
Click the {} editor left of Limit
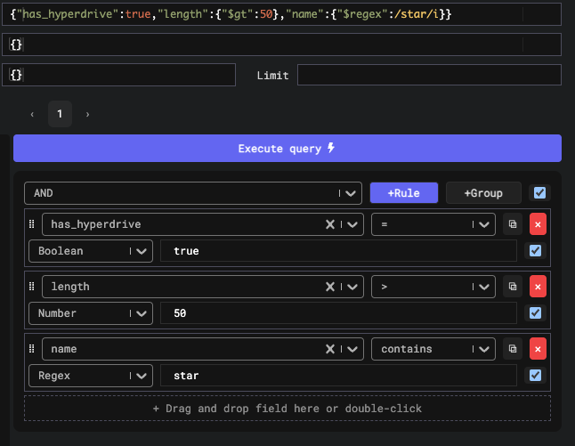(x=118, y=75)
